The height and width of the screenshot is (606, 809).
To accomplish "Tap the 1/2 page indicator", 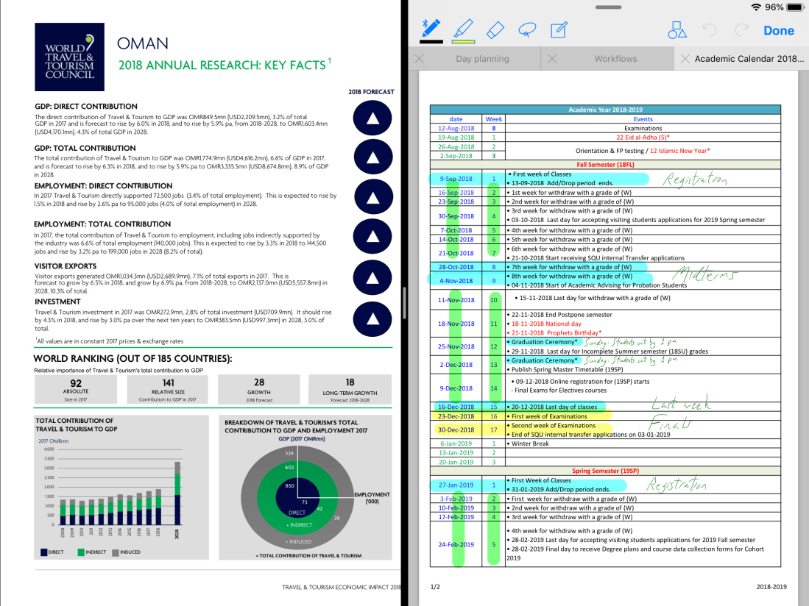I will [x=436, y=587].
